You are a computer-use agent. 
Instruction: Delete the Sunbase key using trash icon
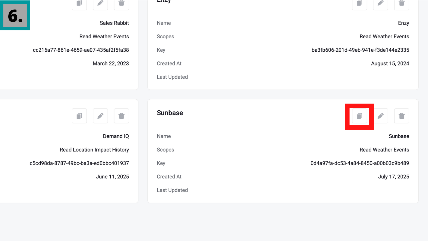point(402,116)
